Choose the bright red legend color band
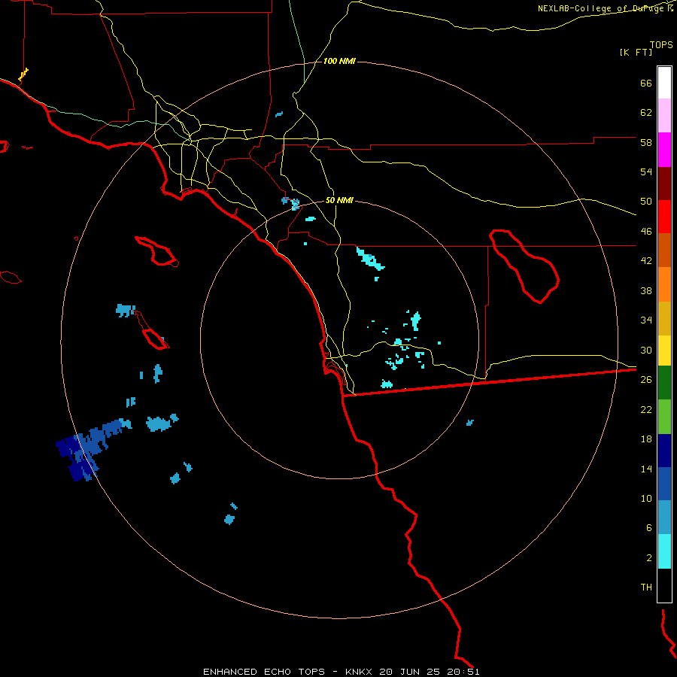The width and height of the screenshot is (677, 677). click(664, 217)
